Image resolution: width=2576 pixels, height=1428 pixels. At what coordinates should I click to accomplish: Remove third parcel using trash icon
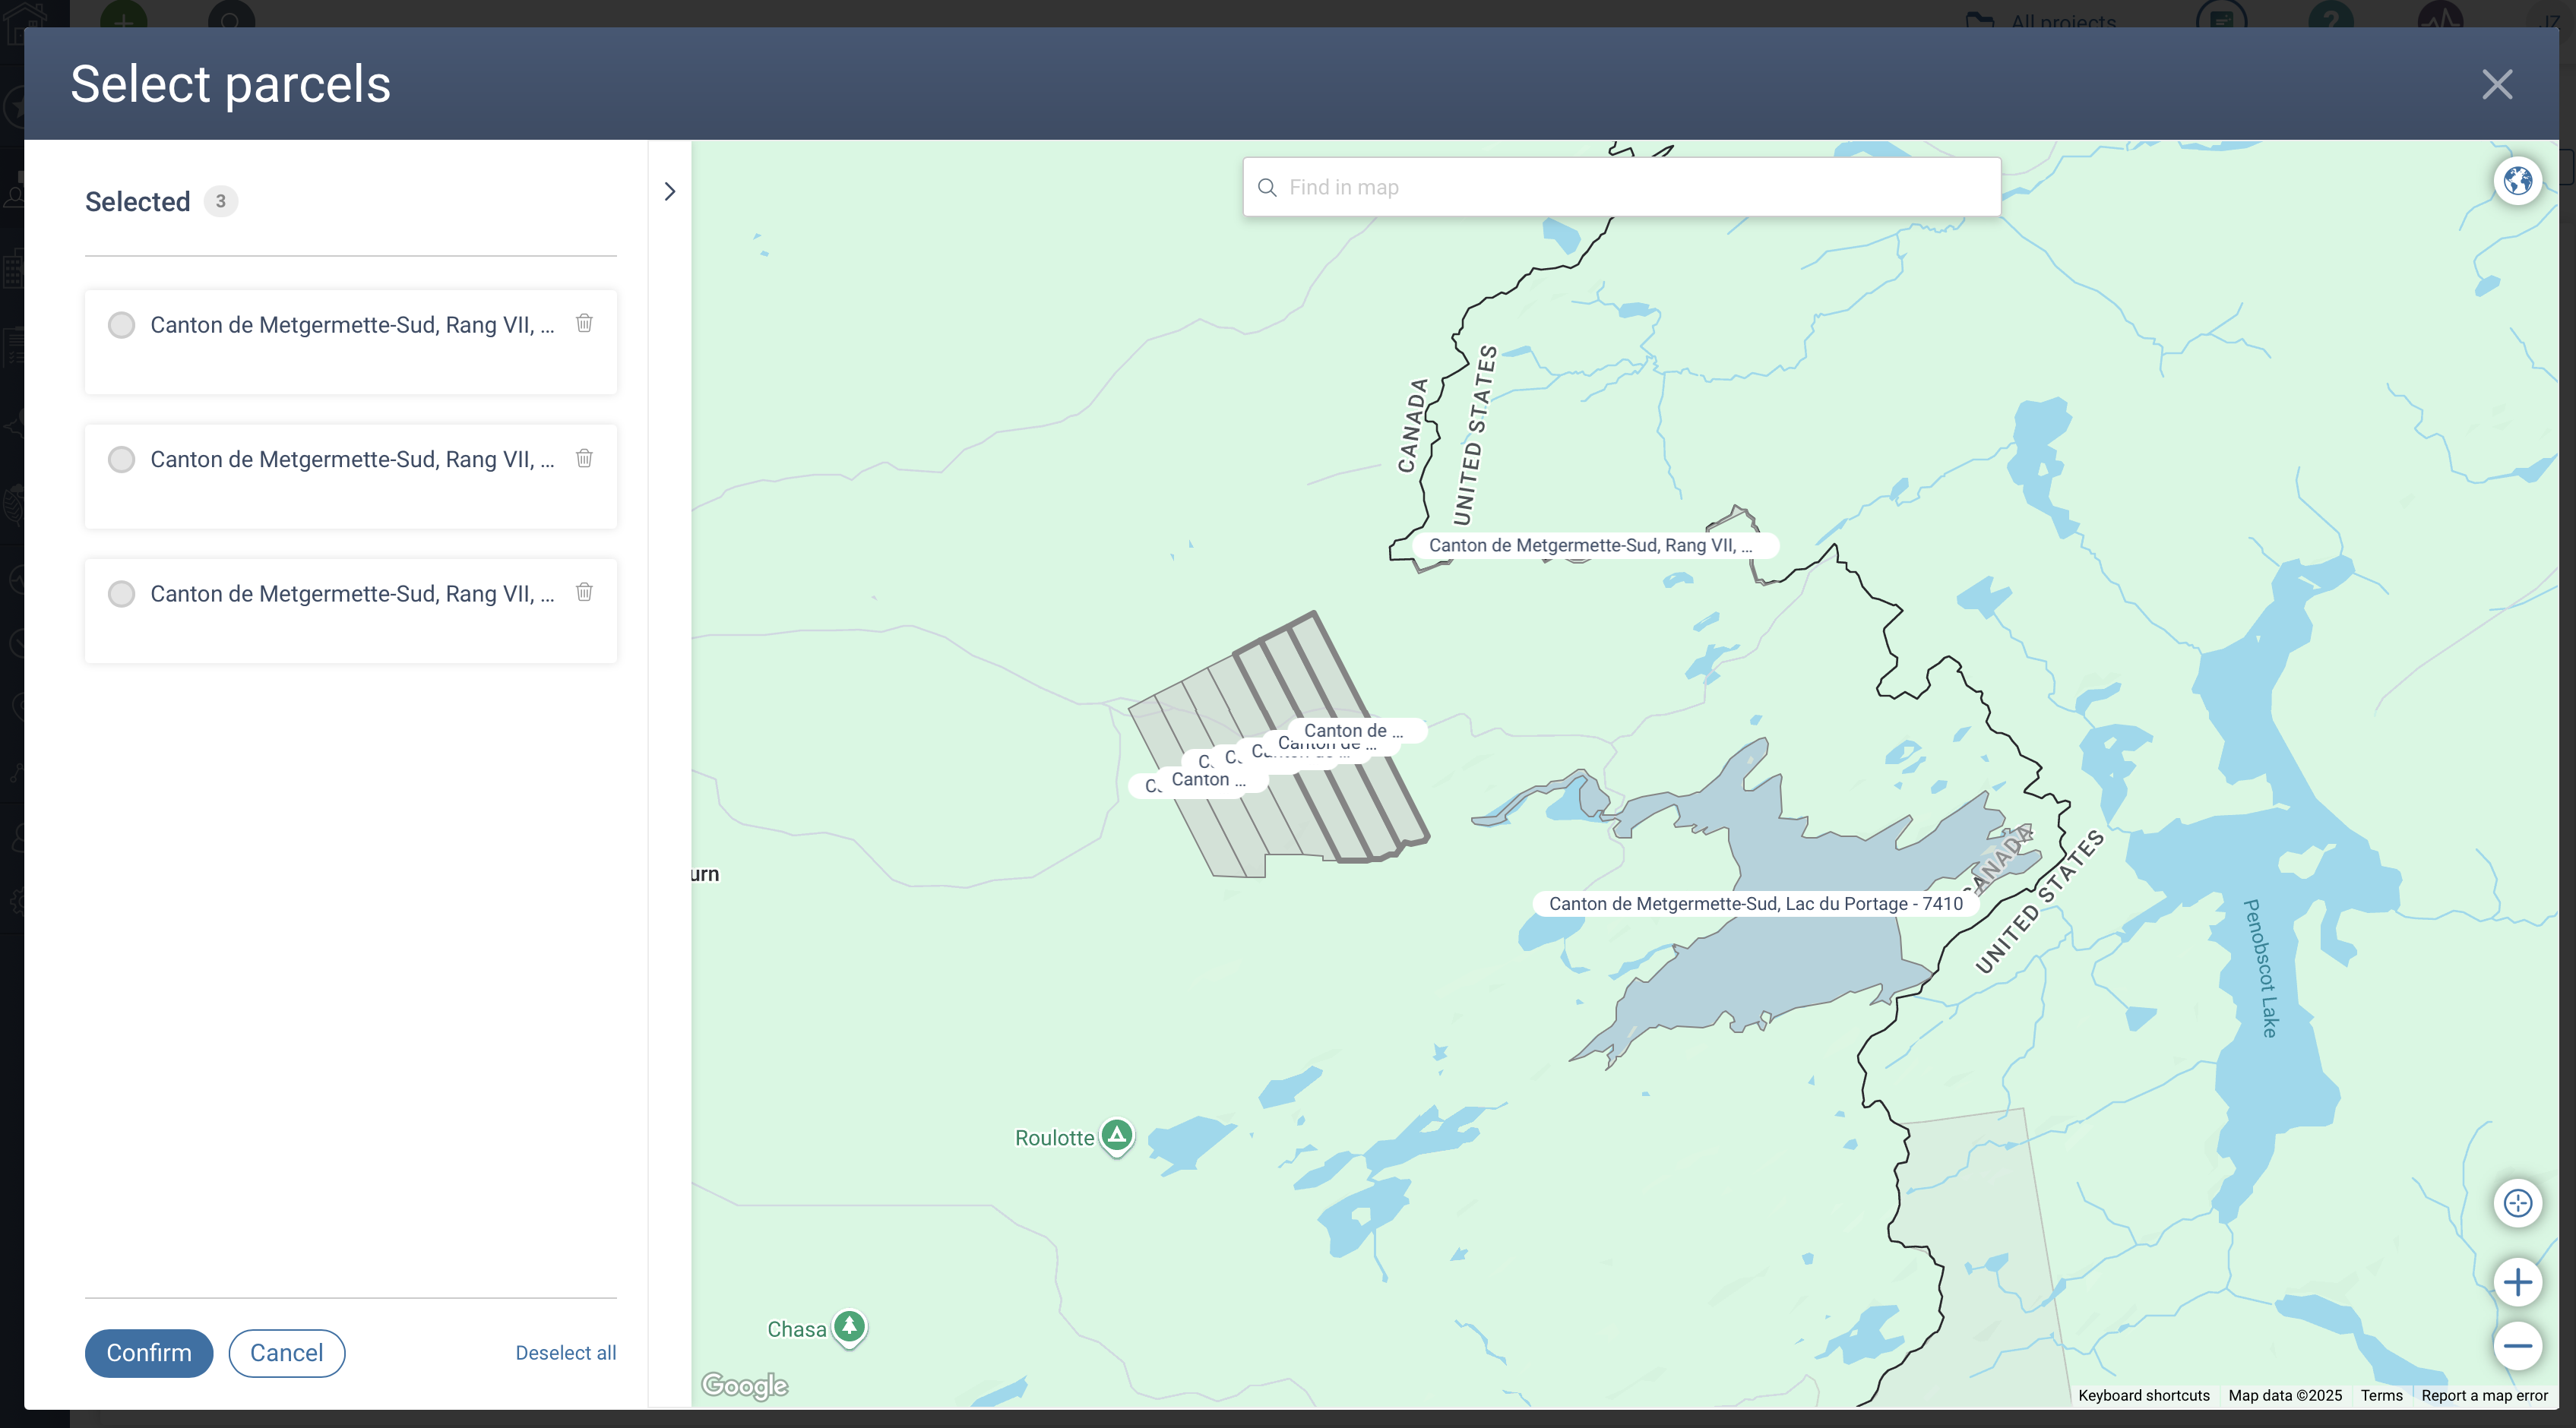point(584,592)
